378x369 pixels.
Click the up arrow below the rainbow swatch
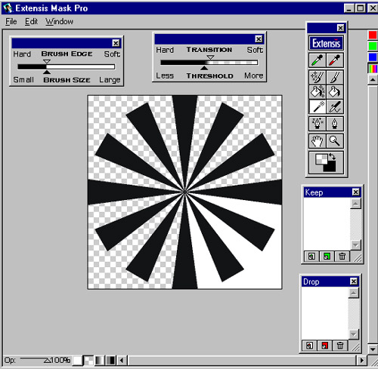pyautogui.click(x=373, y=80)
